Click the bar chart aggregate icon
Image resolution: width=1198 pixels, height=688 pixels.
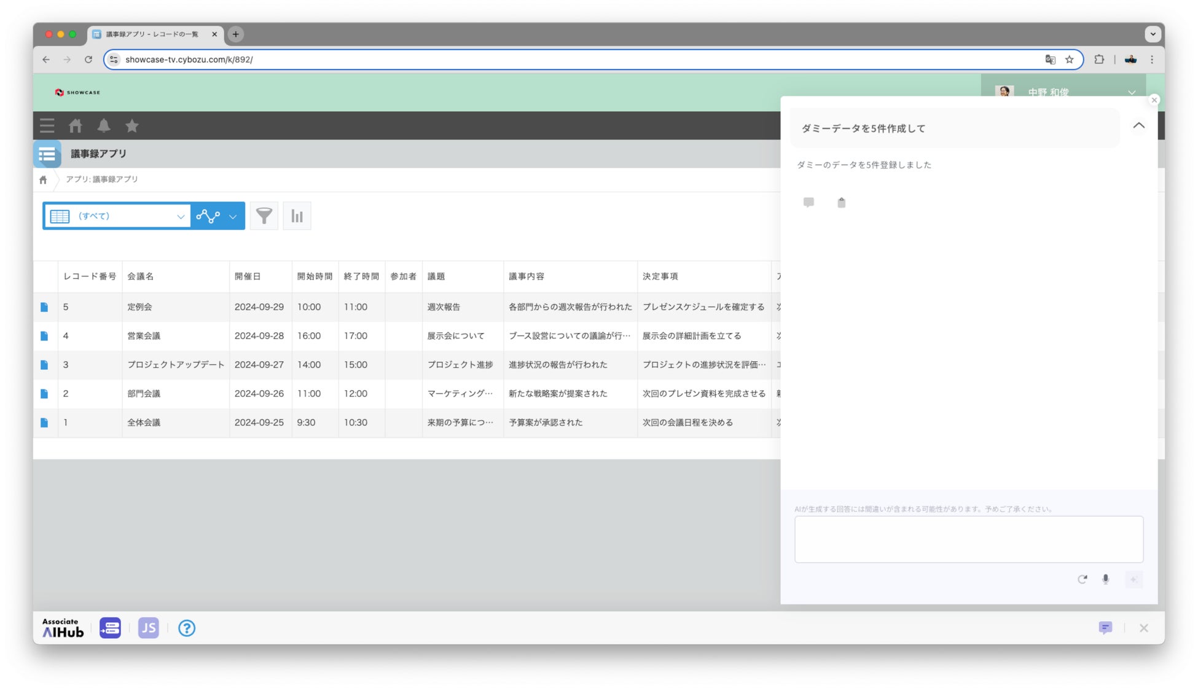coord(297,216)
